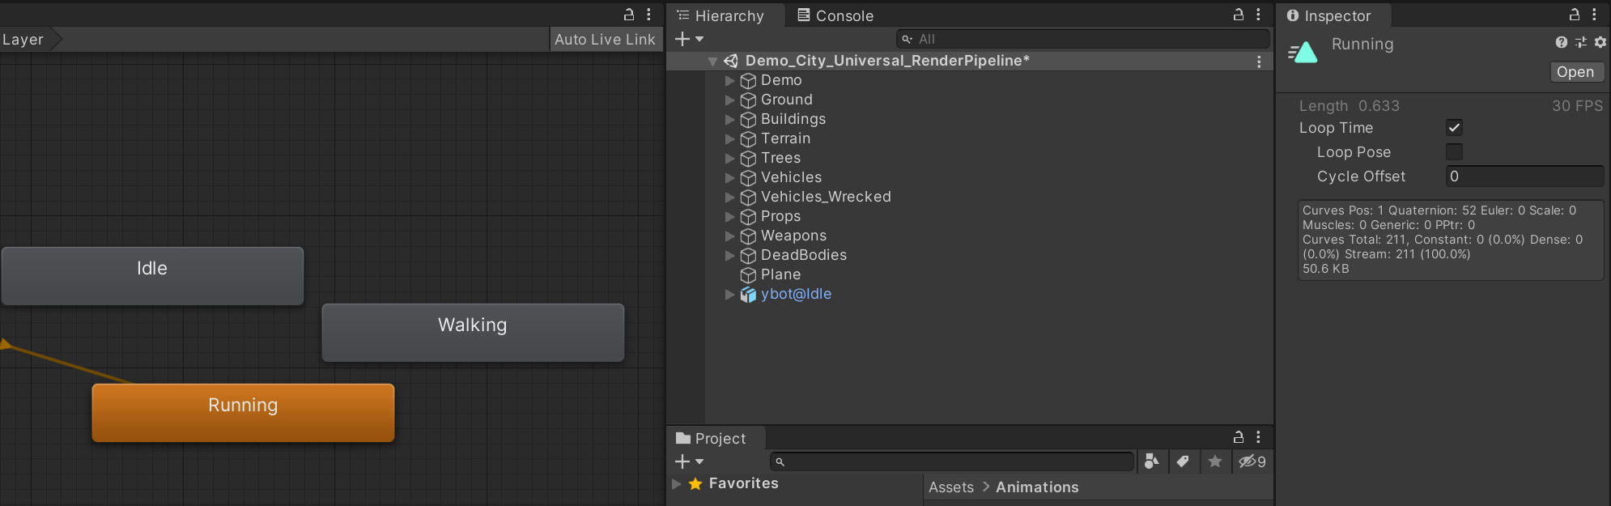Viewport: 1611px width, 506px height.
Task: Click the Project search field
Action: (952, 462)
